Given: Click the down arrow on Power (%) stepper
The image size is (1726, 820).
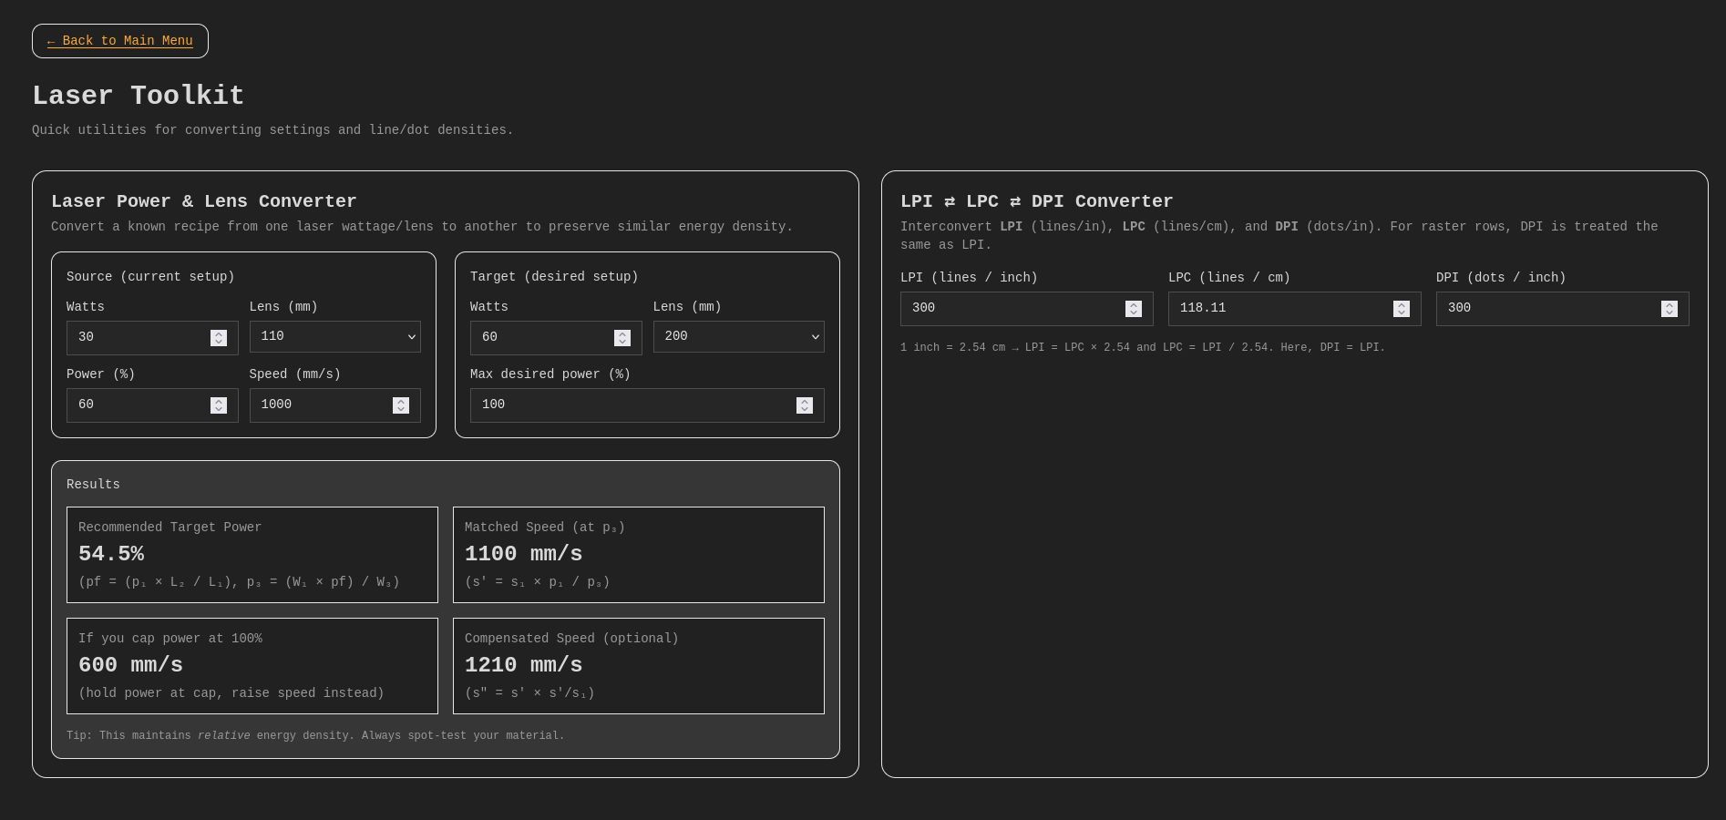Looking at the screenshot, I should 218,409.
